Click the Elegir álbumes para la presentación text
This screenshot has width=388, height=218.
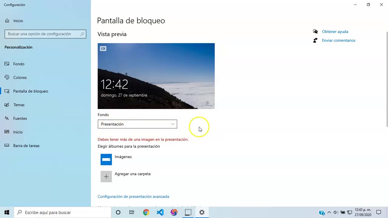pyautogui.click(x=129, y=146)
